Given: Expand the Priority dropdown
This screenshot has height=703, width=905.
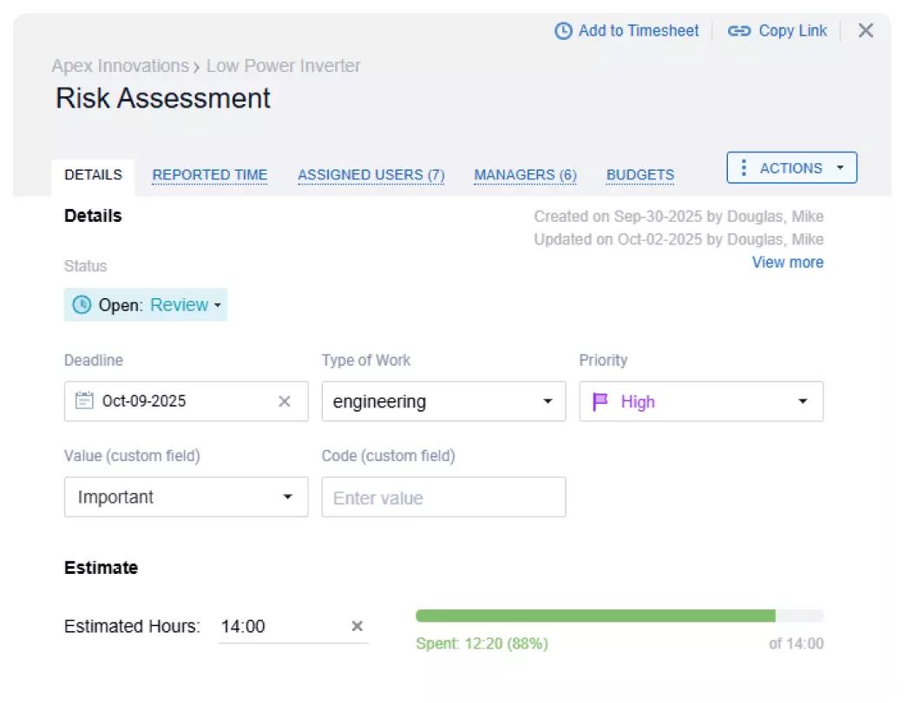Looking at the screenshot, I should [x=802, y=400].
